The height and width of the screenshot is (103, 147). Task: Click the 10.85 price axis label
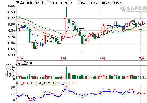[x=10, y=6]
